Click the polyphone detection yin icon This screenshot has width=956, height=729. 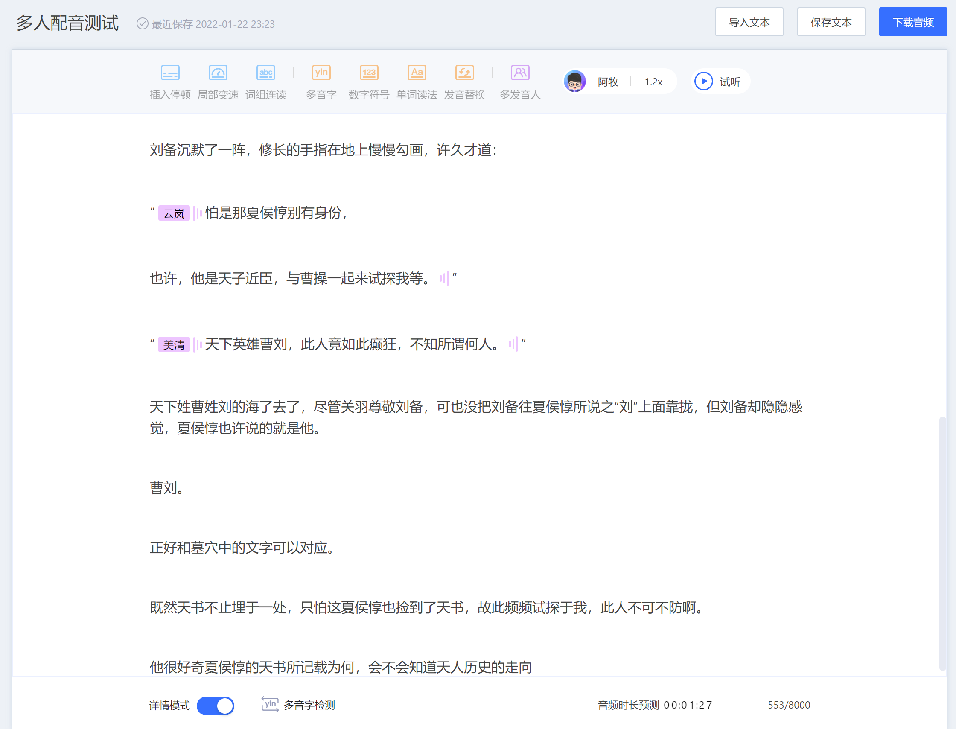pyautogui.click(x=270, y=704)
